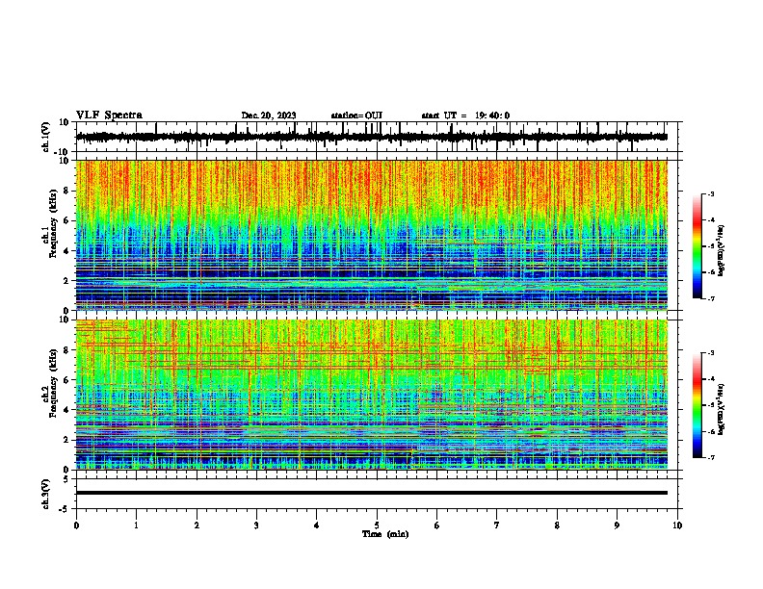Click time axis tick label "1"
Image resolution: width=763 pixels, height=589 pixels.
click(136, 525)
